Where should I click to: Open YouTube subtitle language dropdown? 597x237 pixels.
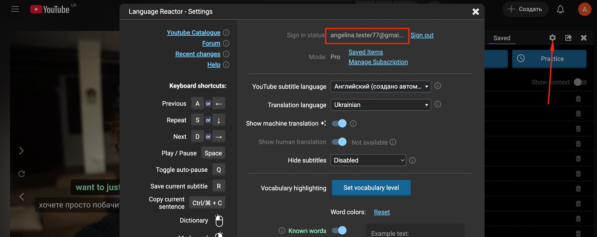[381, 86]
